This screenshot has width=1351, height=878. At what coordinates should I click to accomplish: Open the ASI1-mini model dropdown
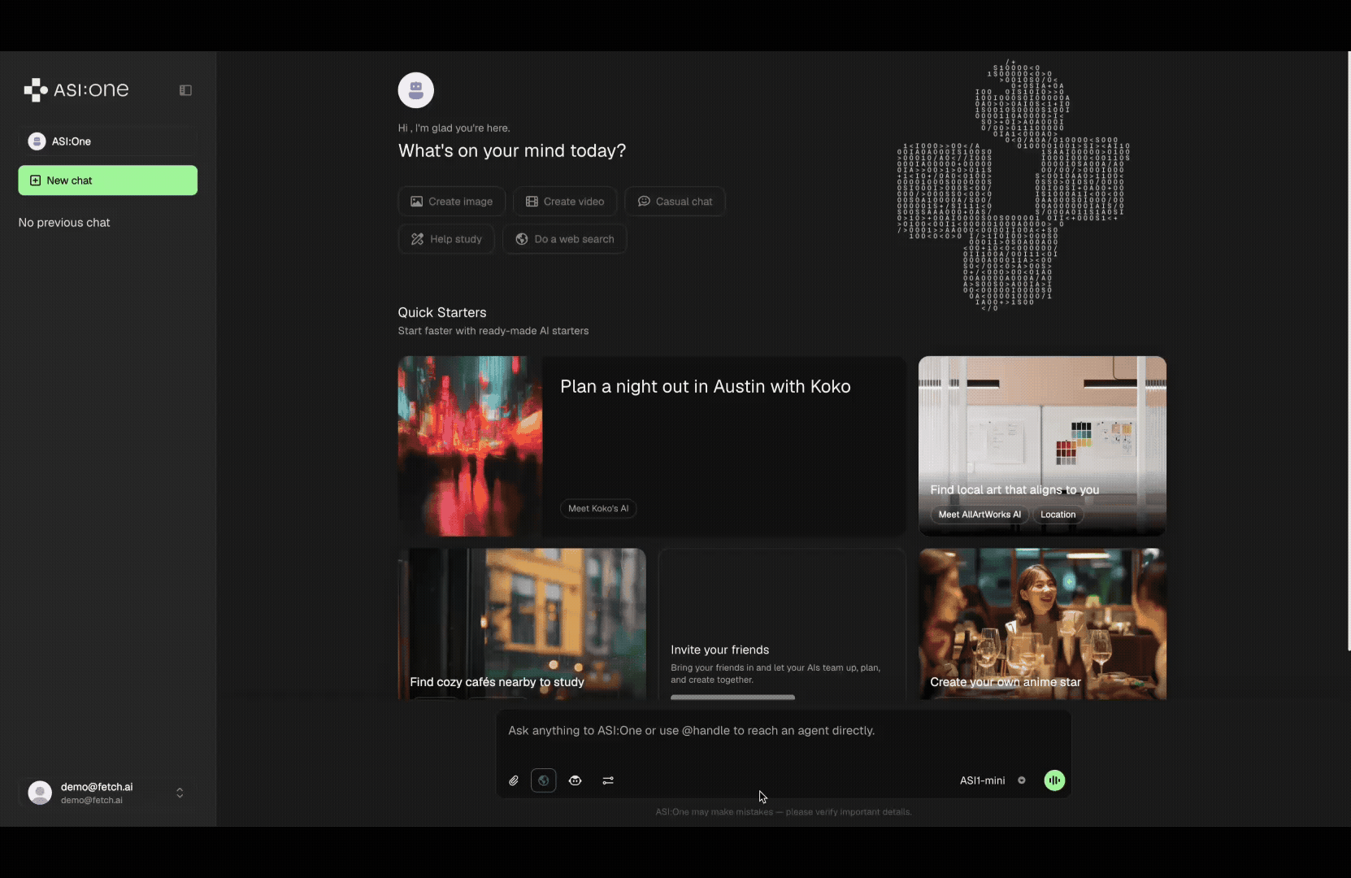(x=992, y=780)
